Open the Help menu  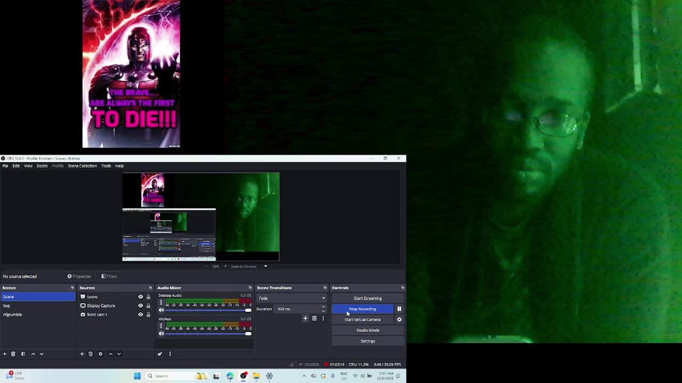click(x=119, y=166)
